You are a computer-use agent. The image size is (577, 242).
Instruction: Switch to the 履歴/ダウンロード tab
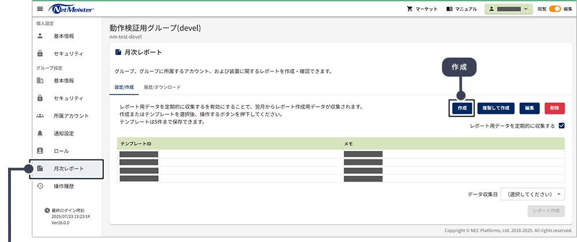point(162,88)
